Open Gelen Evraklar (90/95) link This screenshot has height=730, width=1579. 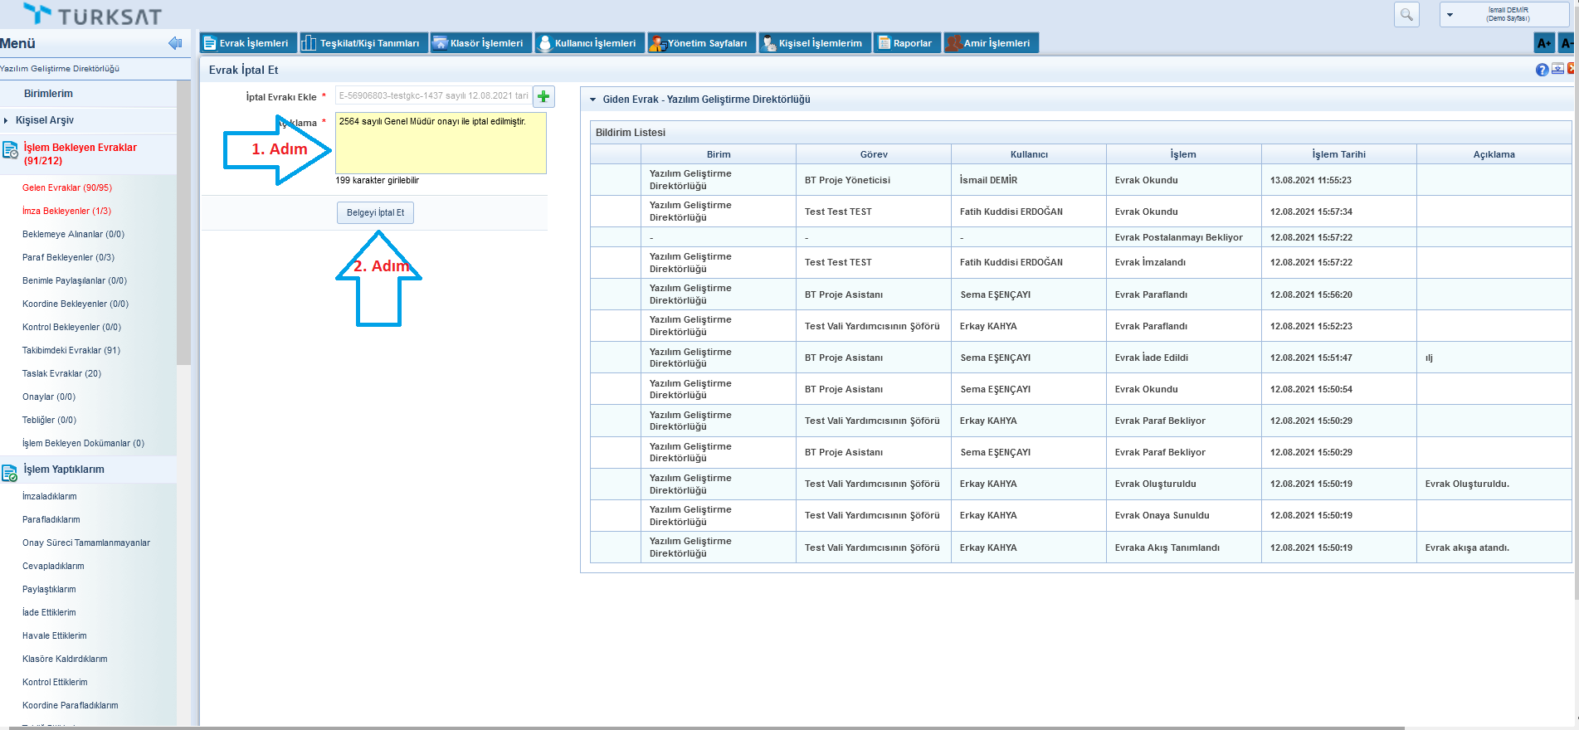[x=67, y=187]
